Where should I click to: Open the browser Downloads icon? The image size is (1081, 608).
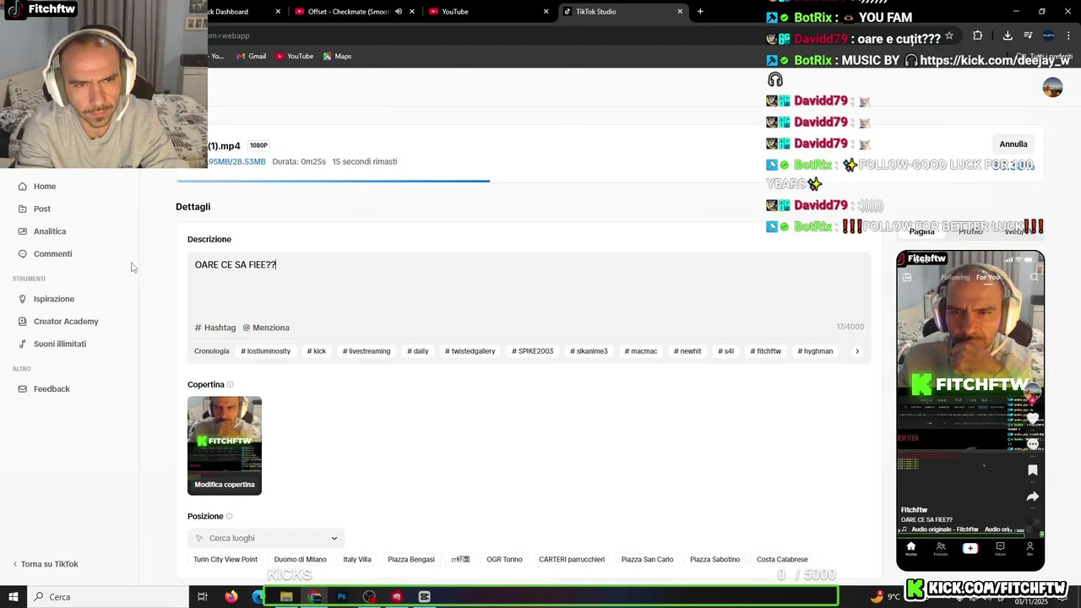tap(1008, 35)
